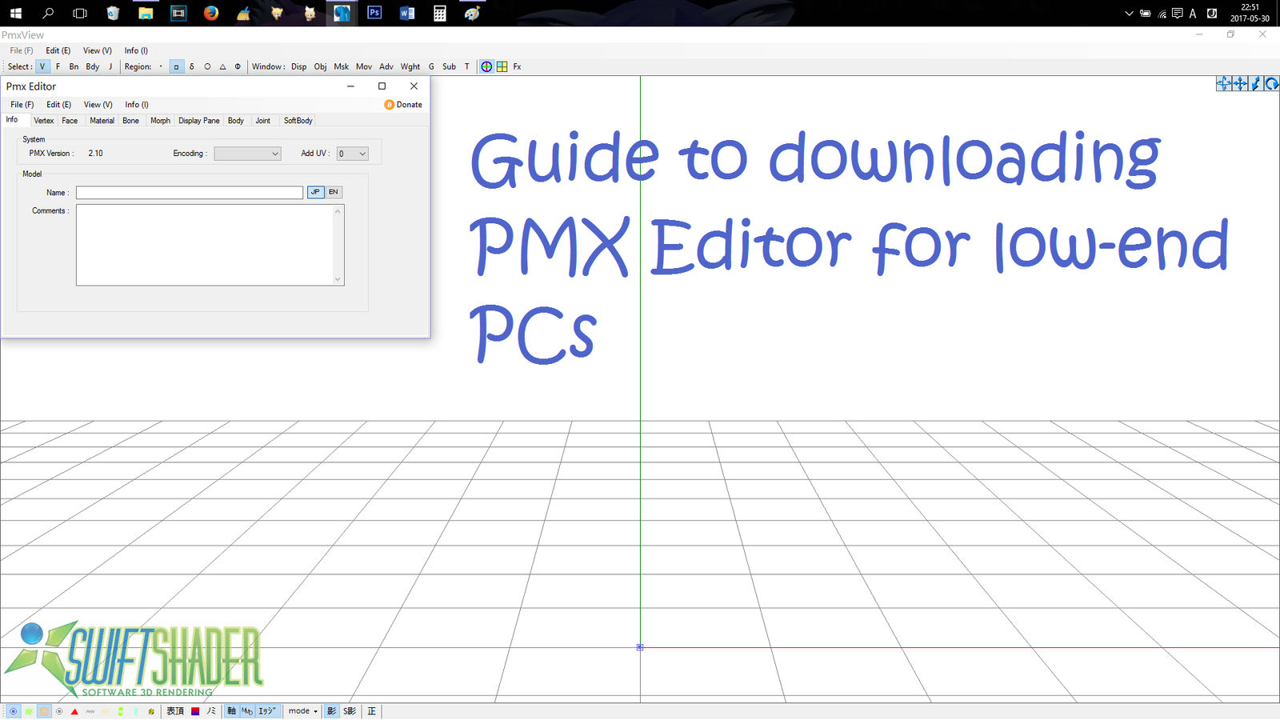1280x720 pixels.
Task: Select the red triangle display icon in status bar
Action: [x=74, y=710]
